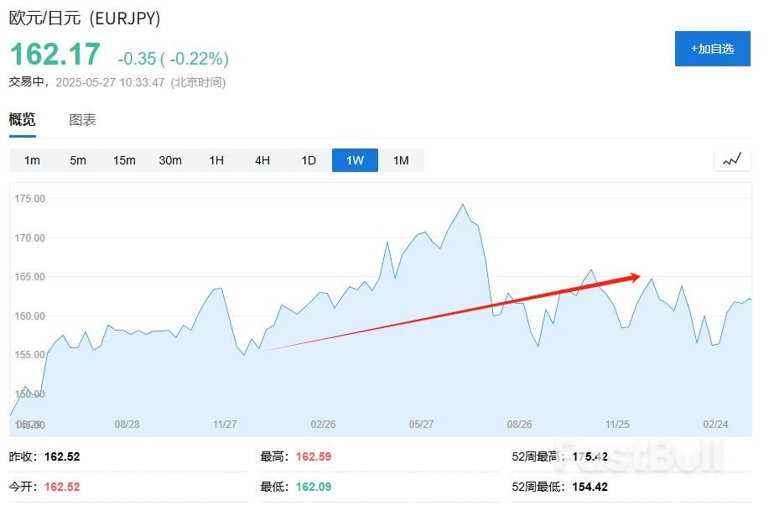This screenshot has height=511, width=769.
Task: Click the +加自选 watchlist button
Action: coord(712,50)
